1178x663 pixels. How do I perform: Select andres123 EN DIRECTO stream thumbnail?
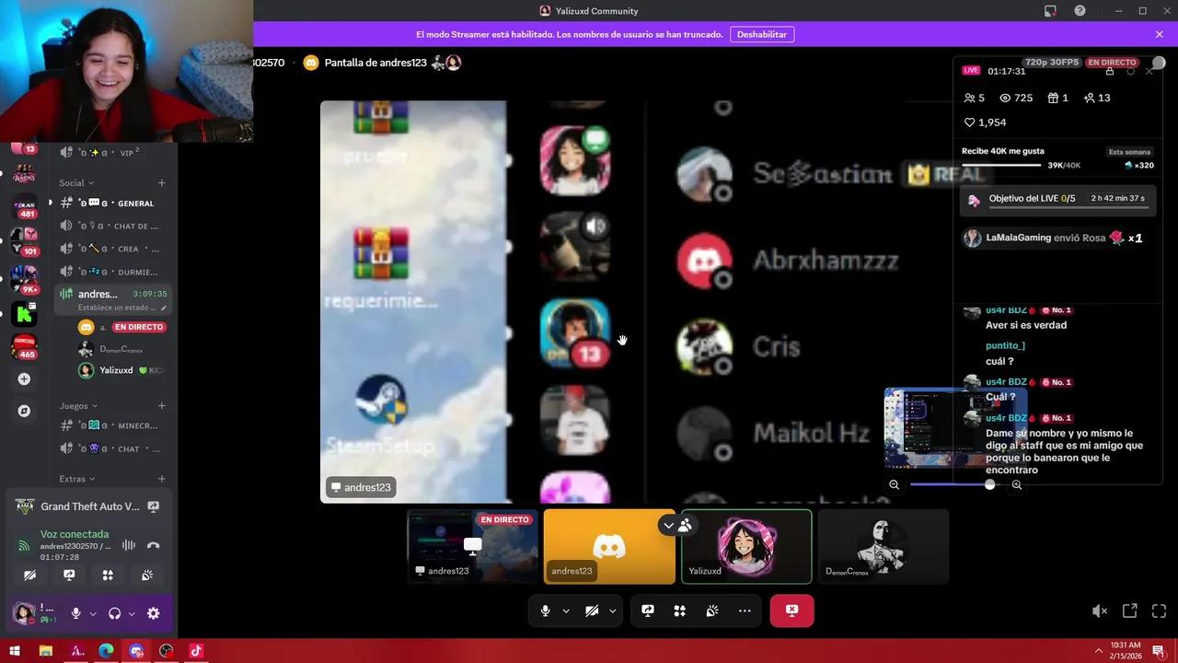pos(472,547)
